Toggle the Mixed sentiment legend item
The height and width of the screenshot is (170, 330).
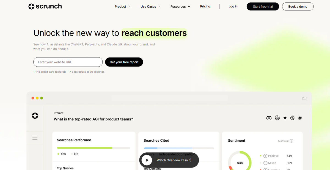click(270, 163)
